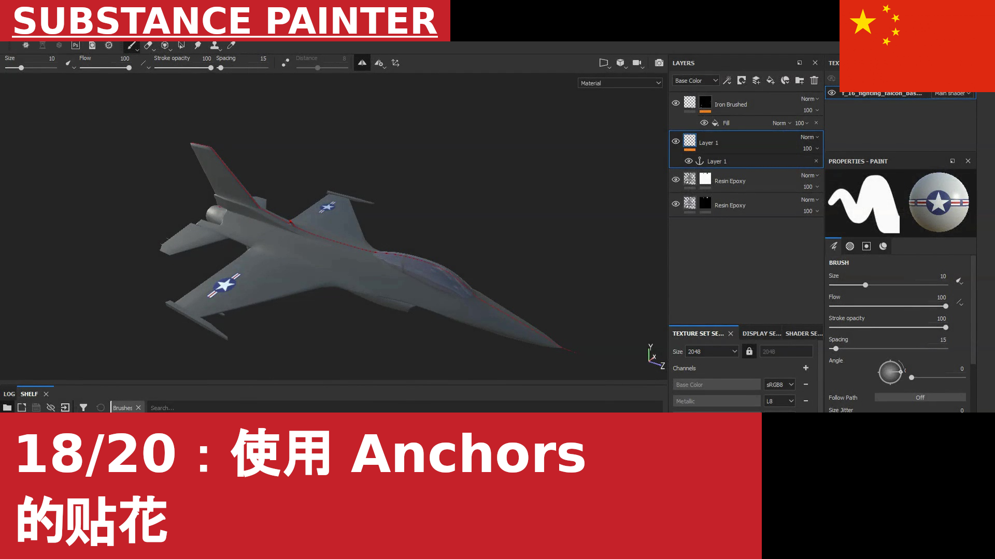995x559 pixels.
Task: Click the camera screenshot icon
Action: [x=659, y=63]
